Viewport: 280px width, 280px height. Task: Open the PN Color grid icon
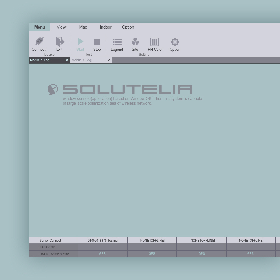(x=155, y=42)
